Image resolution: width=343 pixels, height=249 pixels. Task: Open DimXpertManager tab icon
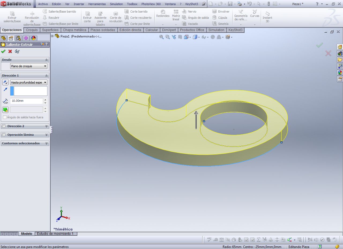click(x=26, y=38)
